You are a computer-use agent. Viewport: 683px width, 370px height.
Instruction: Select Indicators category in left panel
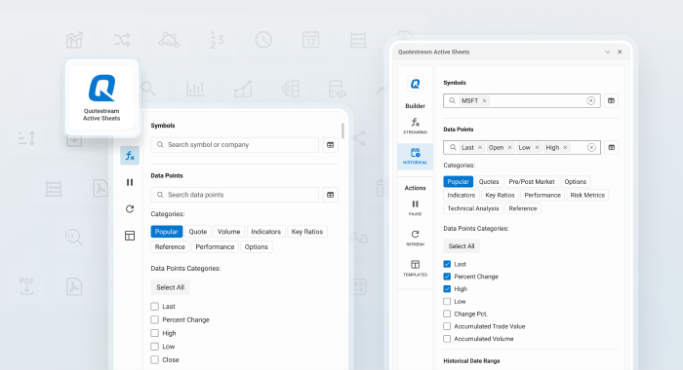(265, 232)
